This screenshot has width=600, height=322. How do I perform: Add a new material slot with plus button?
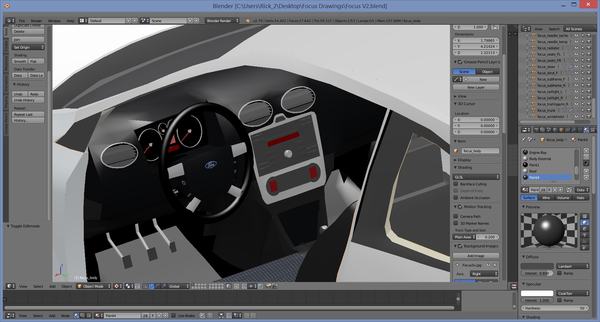(586, 151)
